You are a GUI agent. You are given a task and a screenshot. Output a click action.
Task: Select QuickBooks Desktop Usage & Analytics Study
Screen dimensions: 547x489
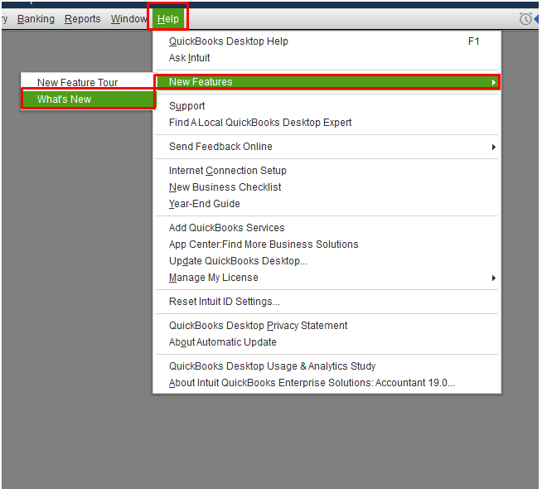pyautogui.click(x=327, y=366)
